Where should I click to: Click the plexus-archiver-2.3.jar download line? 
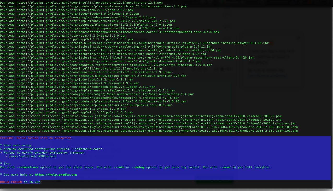pyautogui.click(x=93, y=76)
